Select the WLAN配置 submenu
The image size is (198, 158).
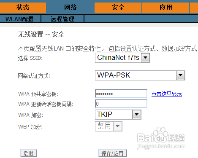(x=19, y=19)
